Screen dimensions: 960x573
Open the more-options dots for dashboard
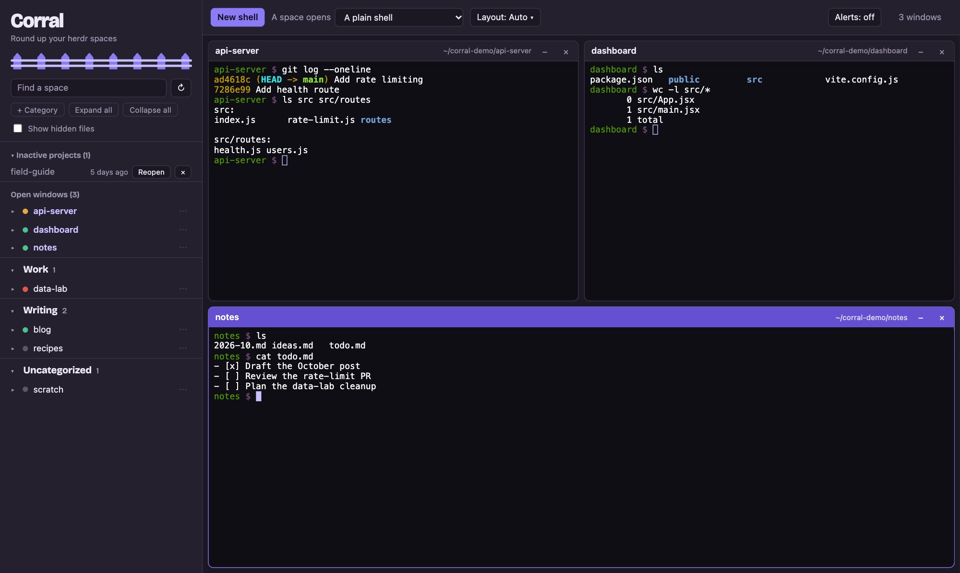click(x=183, y=230)
